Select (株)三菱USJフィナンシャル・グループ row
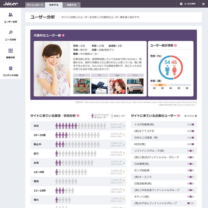The width and height of the screenshot is (208, 208). (x=164, y=157)
